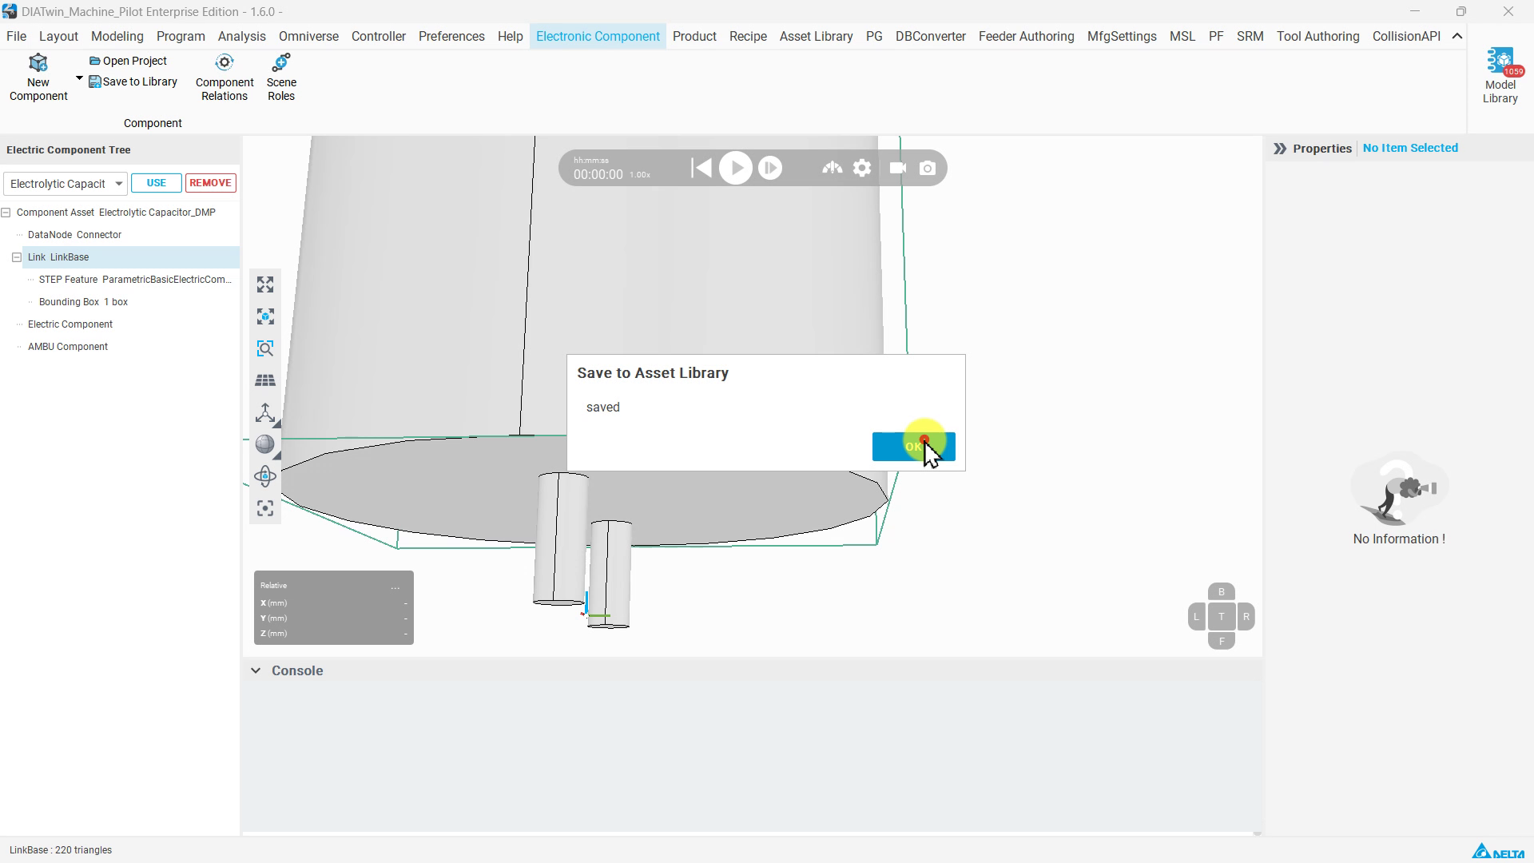Collapse the Console panel
1534x863 pixels.
[x=256, y=670]
